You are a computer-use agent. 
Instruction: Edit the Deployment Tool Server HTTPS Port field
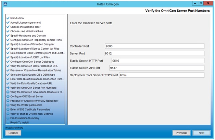pos(162,75)
